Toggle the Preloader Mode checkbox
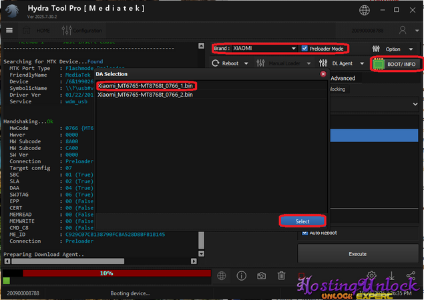Viewport: 424px width, 300px height. pos(305,49)
